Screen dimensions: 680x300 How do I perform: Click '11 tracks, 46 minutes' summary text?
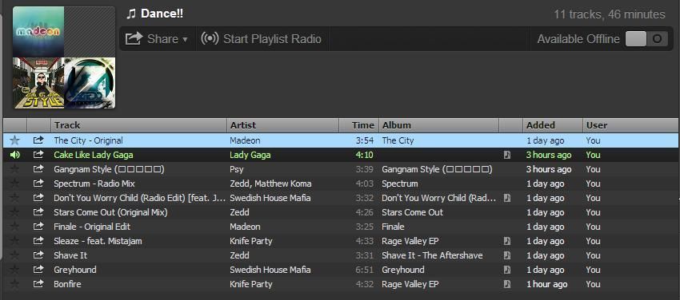coord(610,14)
